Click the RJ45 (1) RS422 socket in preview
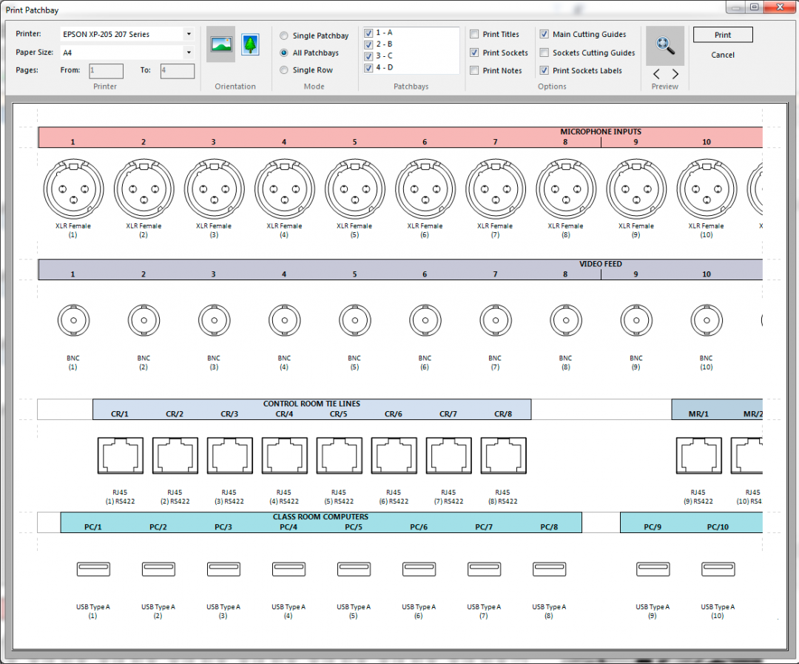799x664 pixels. pyautogui.click(x=120, y=455)
